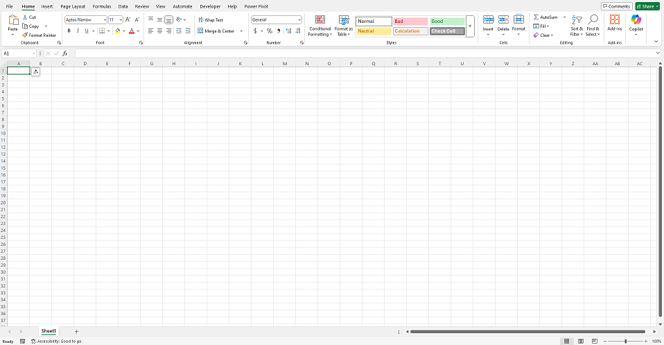Align text right in the cell
Viewport: 664px width, 345px height.
pyautogui.click(x=168, y=31)
